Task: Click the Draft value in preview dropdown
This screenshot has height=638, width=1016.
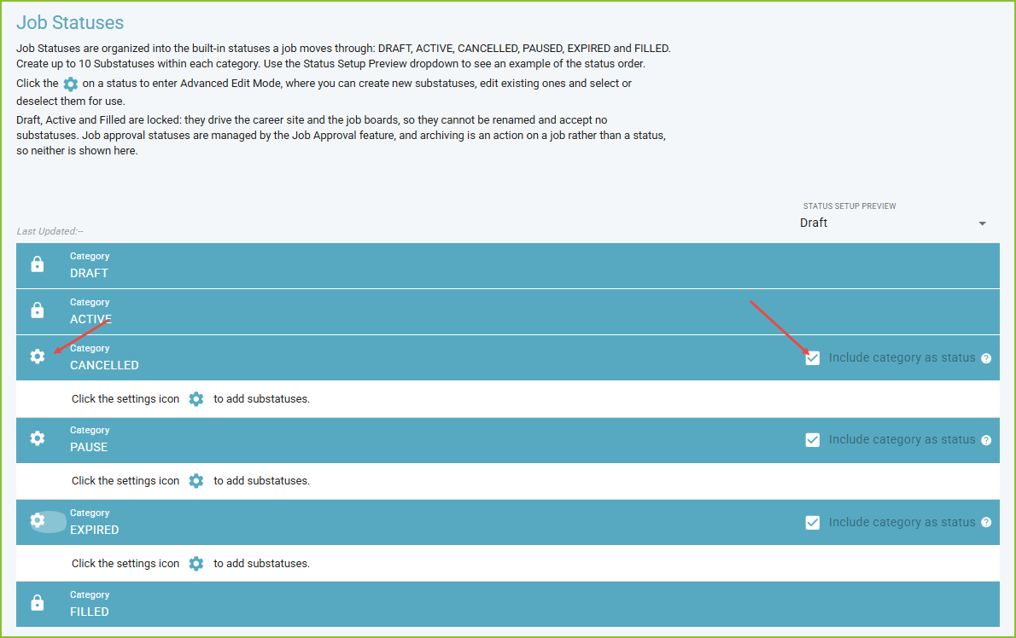Action: 814,223
